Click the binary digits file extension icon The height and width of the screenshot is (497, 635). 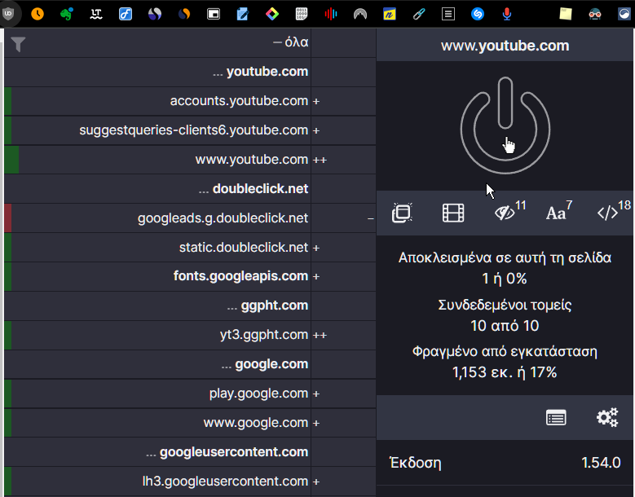pos(302,14)
